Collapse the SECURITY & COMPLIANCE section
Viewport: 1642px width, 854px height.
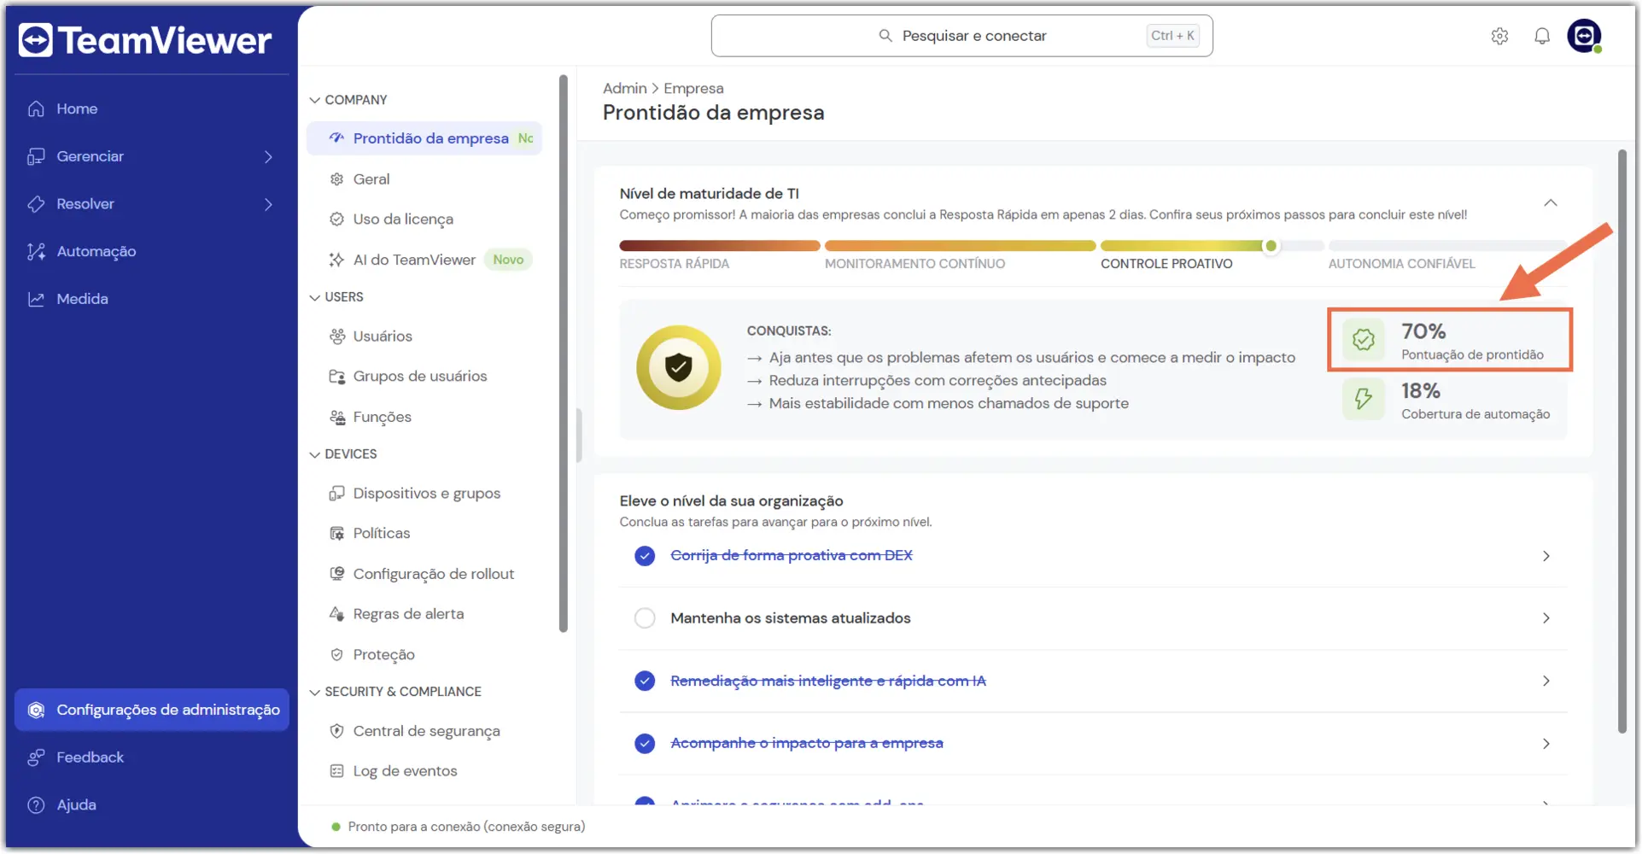pyautogui.click(x=314, y=692)
